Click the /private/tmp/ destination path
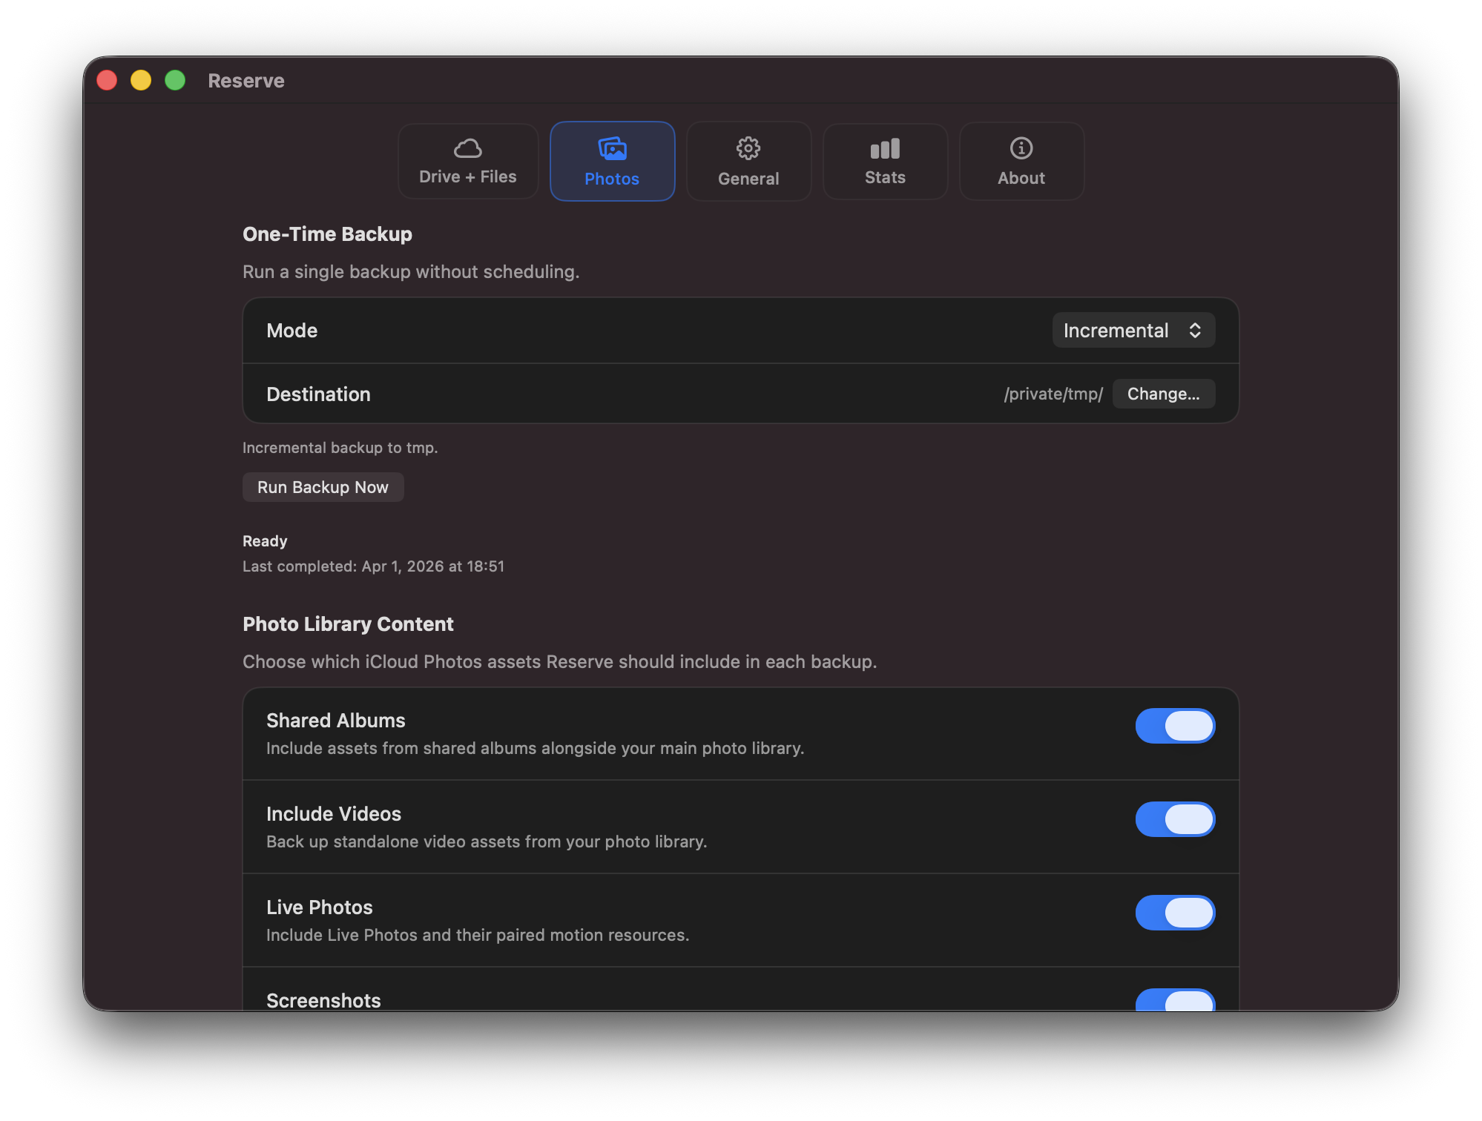Image resolution: width=1482 pixels, height=1121 pixels. 1053,394
